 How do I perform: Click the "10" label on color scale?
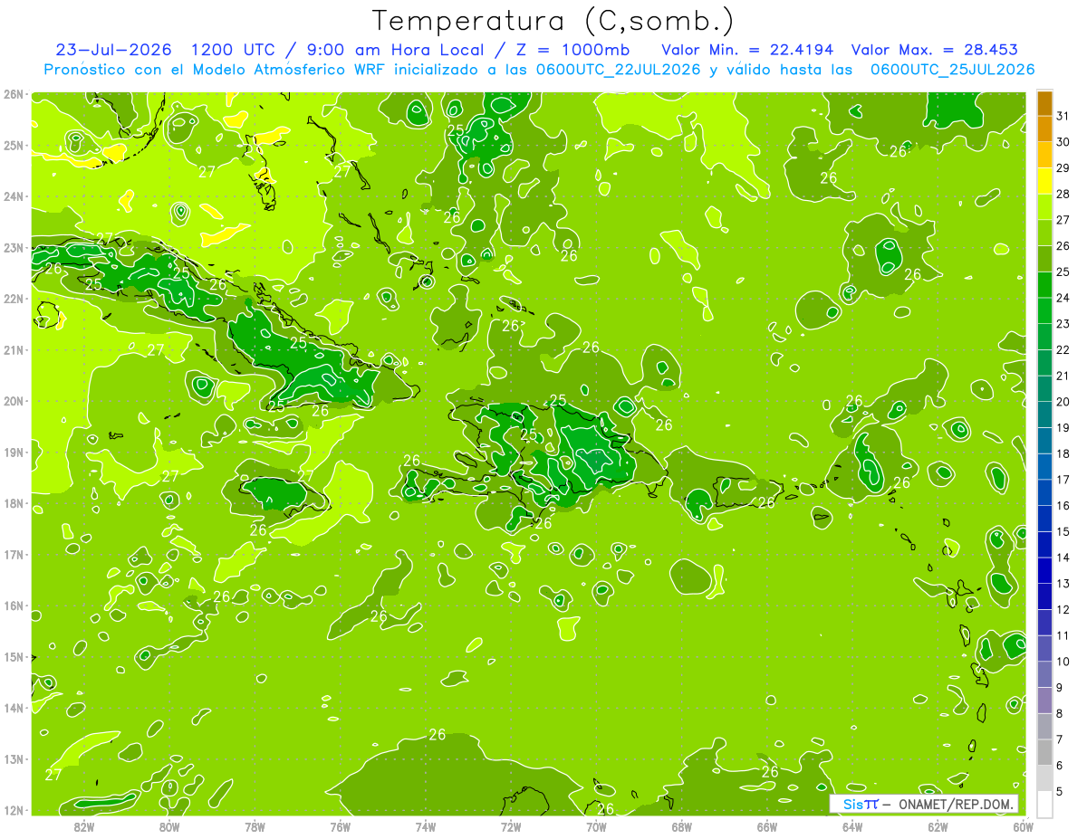(x=1063, y=662)
